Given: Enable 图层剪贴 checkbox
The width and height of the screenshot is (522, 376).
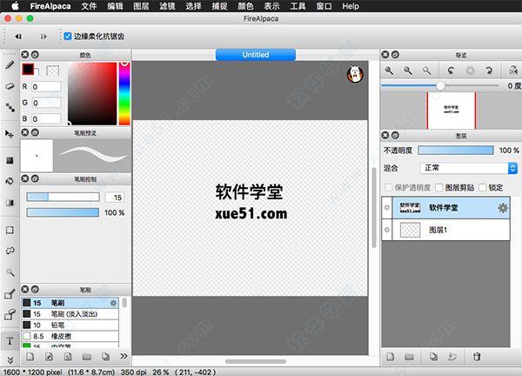Looking at the screenshot, I should point(439,187).
